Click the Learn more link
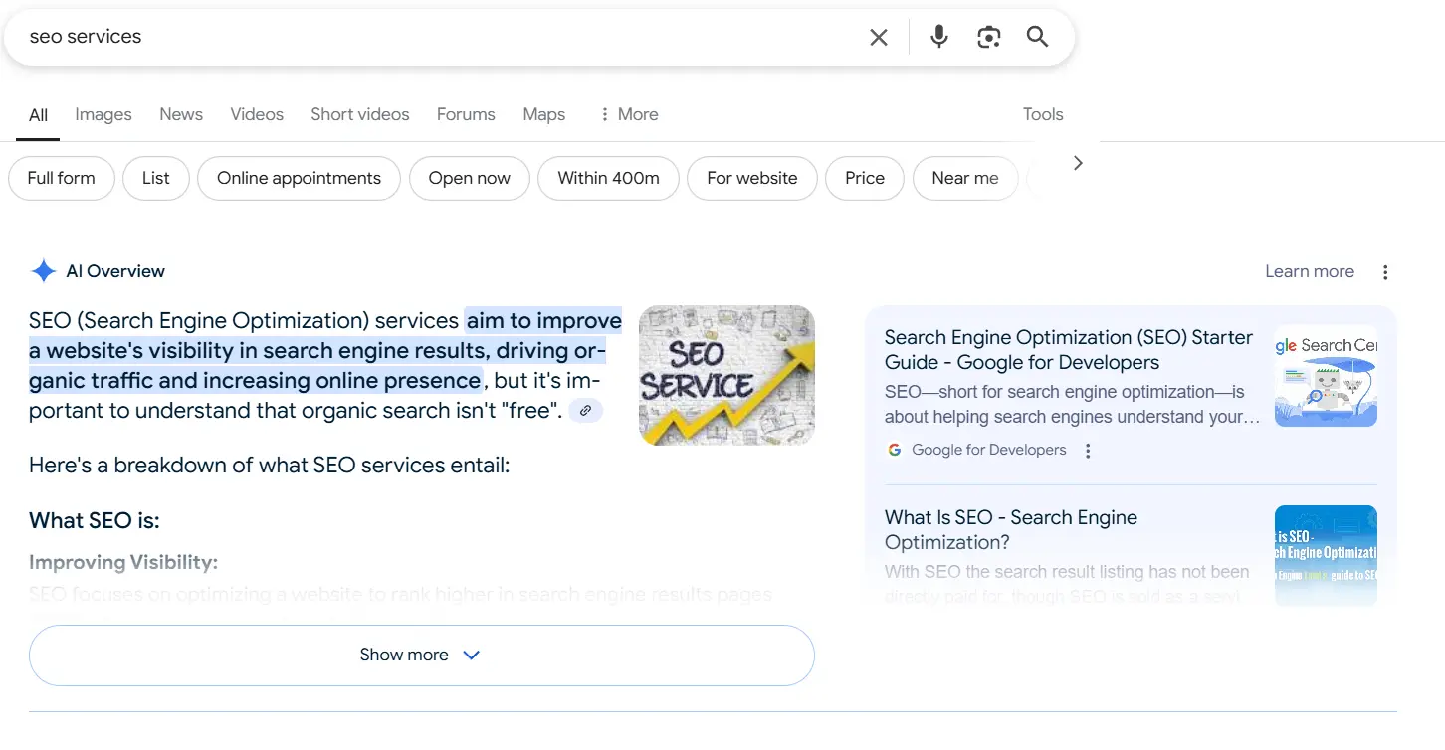Screen dimensions: 1445x750 1310,272
